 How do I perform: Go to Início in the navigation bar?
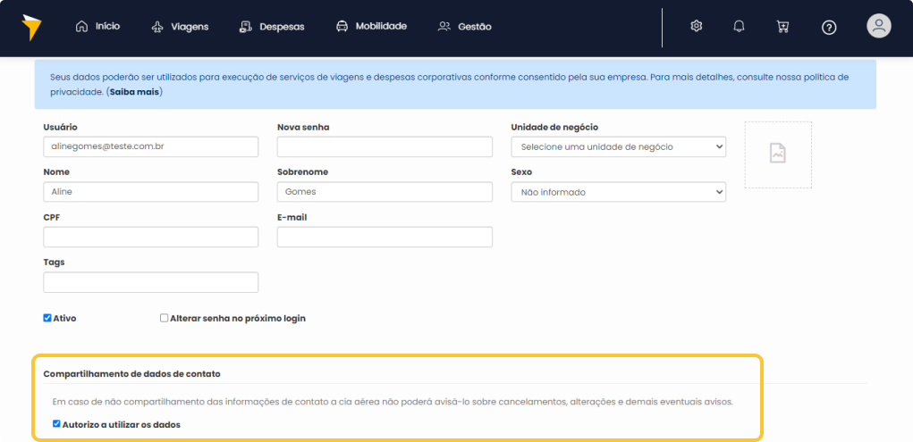[97, 27]
